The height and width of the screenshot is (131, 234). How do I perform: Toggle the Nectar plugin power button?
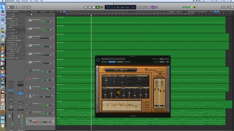[98, 60]
